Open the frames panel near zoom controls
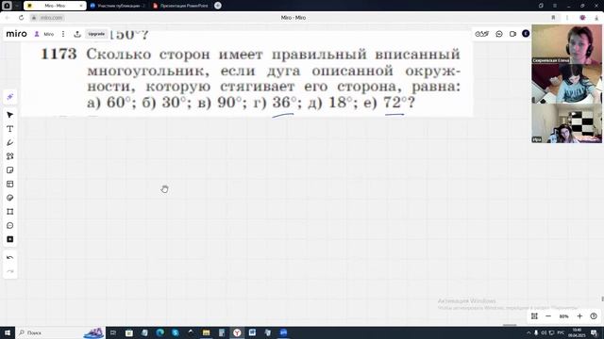This screenshot has width=604, height=339. click(534, 316)
